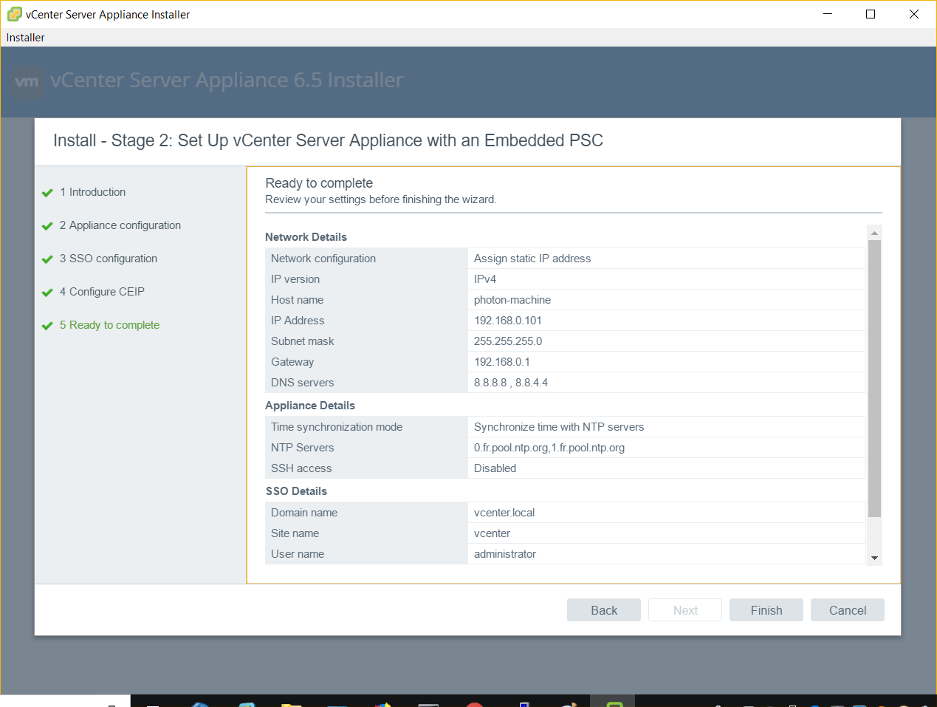The height and width of the screenshot is (707, 937).
Task: Go to step 1 Introduction
Action: point(92,192)
